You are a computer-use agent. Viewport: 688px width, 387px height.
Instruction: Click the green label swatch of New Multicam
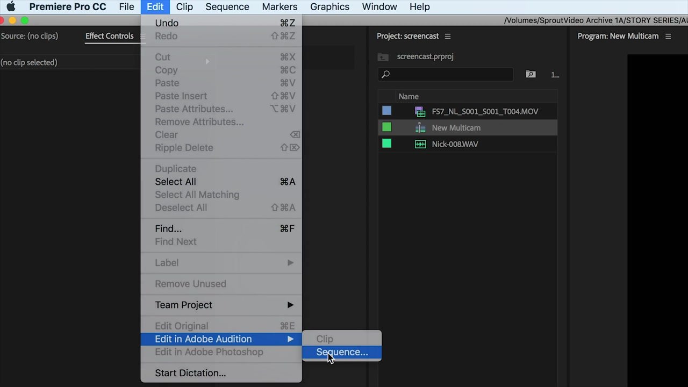tap(386, 127)
